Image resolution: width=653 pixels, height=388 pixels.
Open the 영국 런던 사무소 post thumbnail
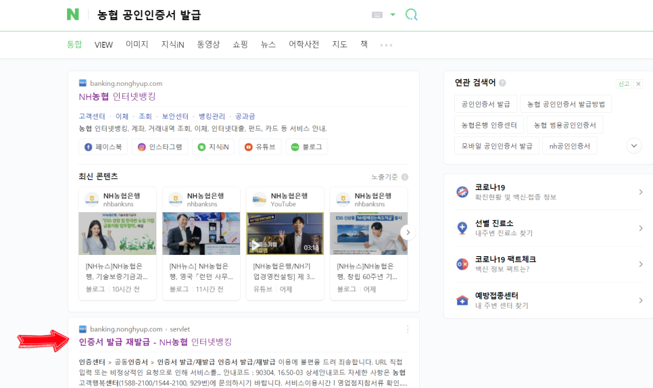pyautogui.click(x=201, y=234)
